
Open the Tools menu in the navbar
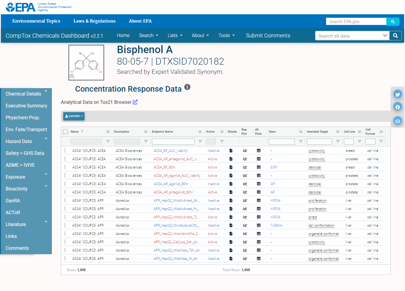(x=226, y=35)
